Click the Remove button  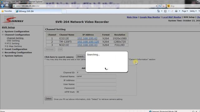(x=50, y=49)
